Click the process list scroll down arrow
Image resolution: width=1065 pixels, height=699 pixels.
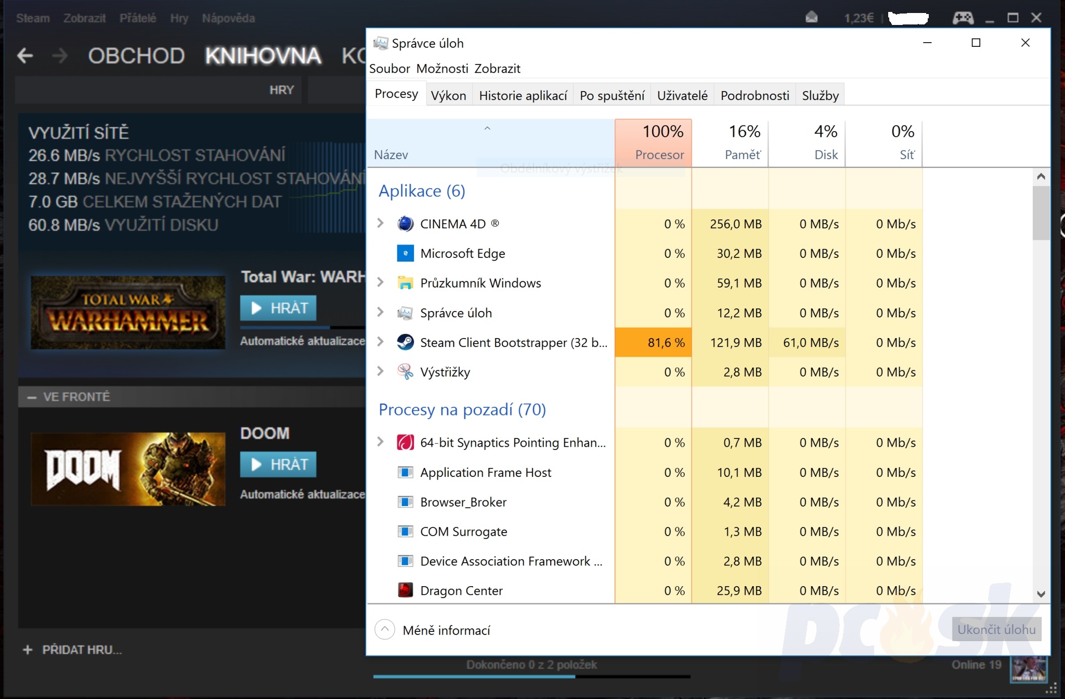pyautogui.click(x=1041, y=594)
